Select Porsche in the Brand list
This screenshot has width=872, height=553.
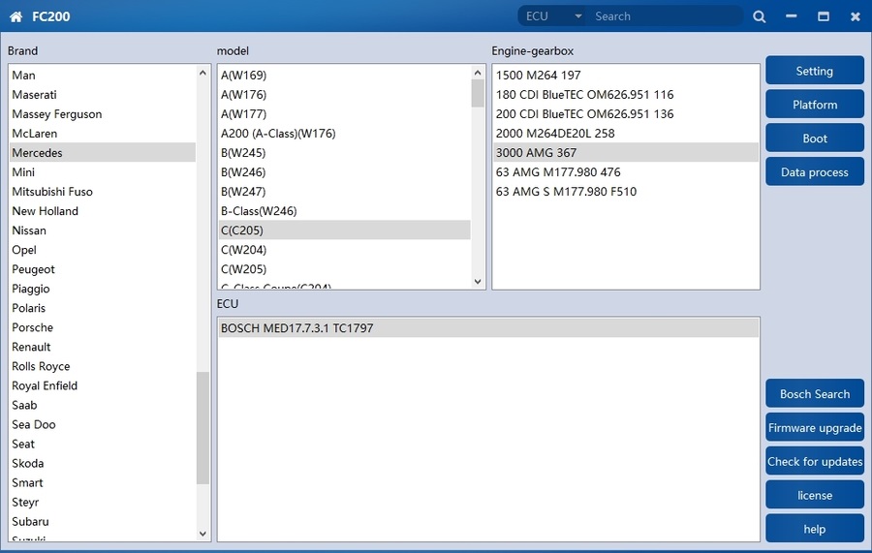click(x=33, y=327)
